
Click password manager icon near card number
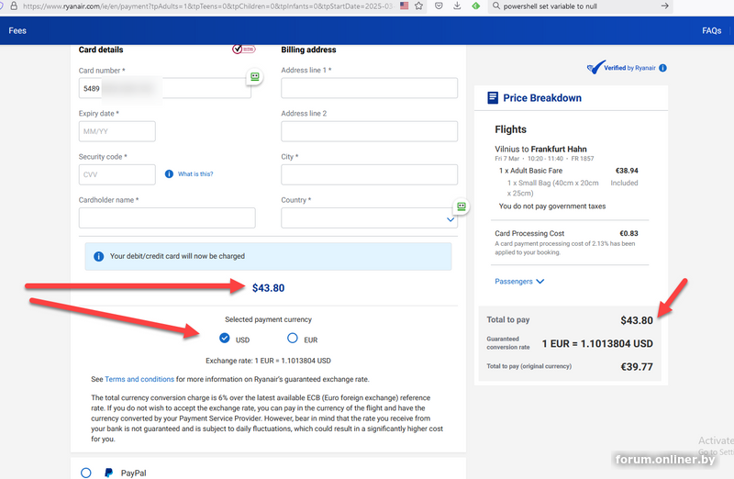[255, 77]
